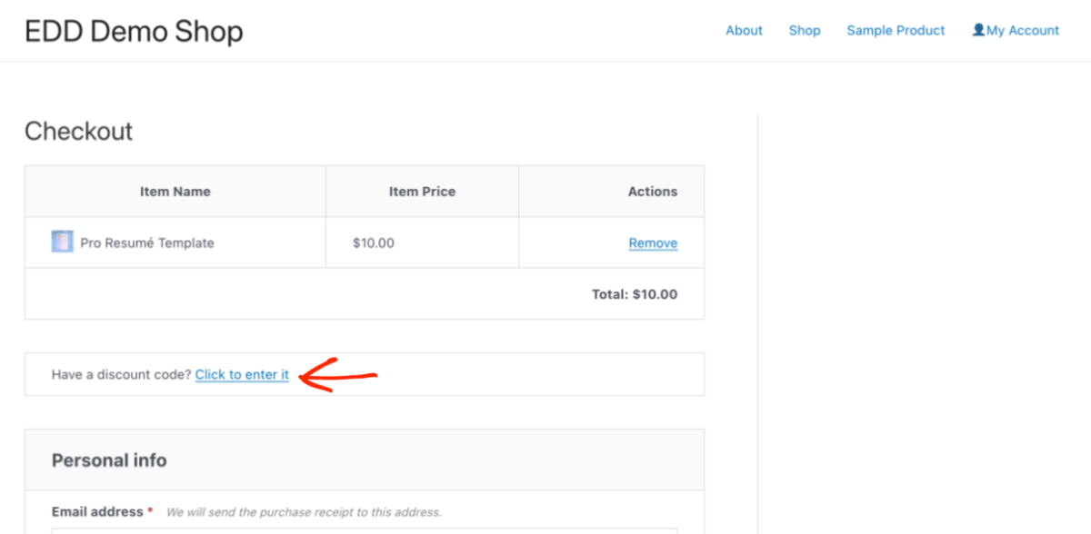Viewport: 1091px width, 534px height.
Task: Click the discount code entry link
Action: coord(242,374)
